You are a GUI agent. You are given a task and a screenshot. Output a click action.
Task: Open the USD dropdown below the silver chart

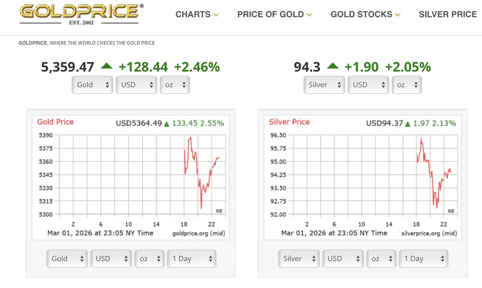pyautogui.click(x=343, y=259)
